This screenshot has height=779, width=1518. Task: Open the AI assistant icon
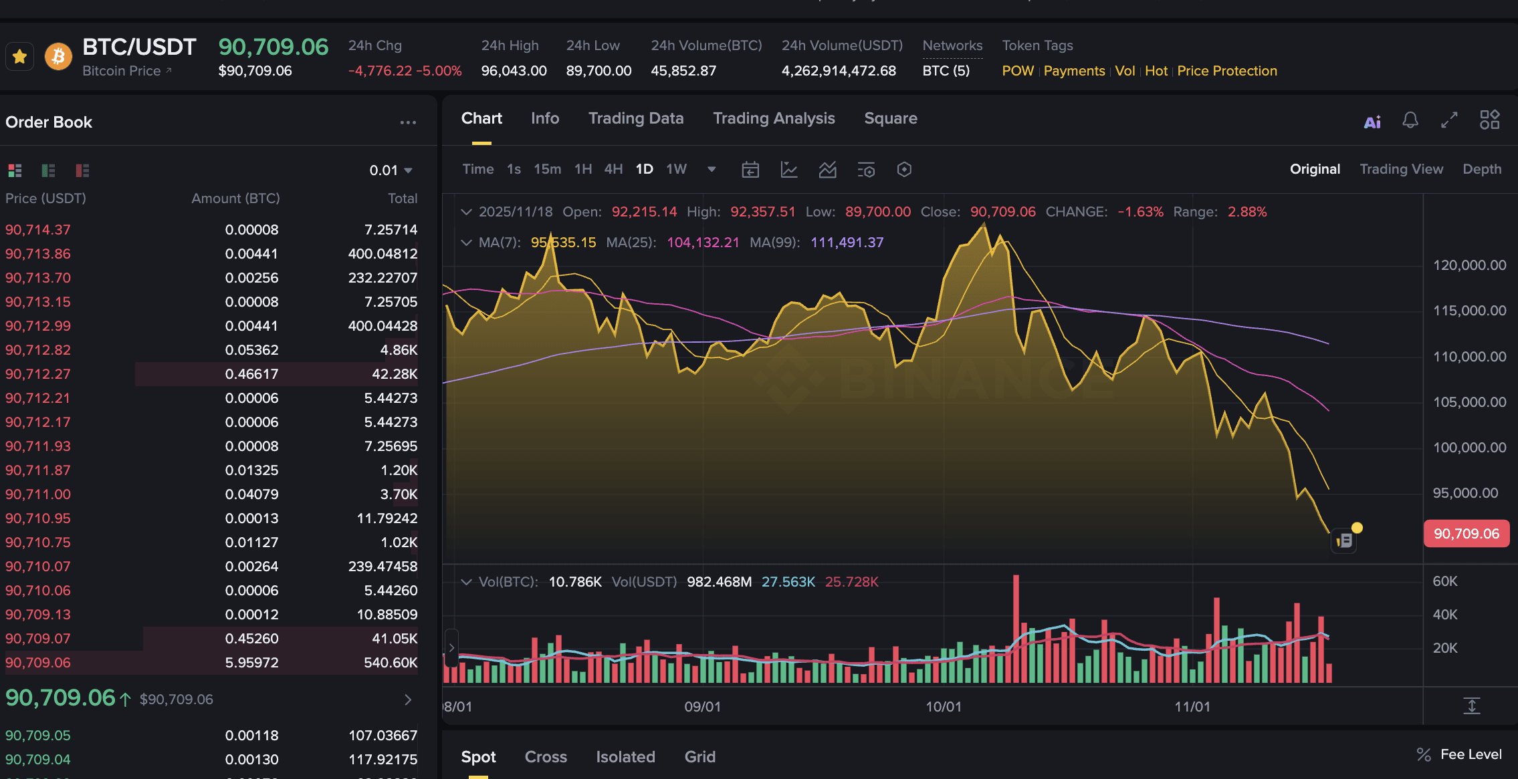tap(1372, 121)
